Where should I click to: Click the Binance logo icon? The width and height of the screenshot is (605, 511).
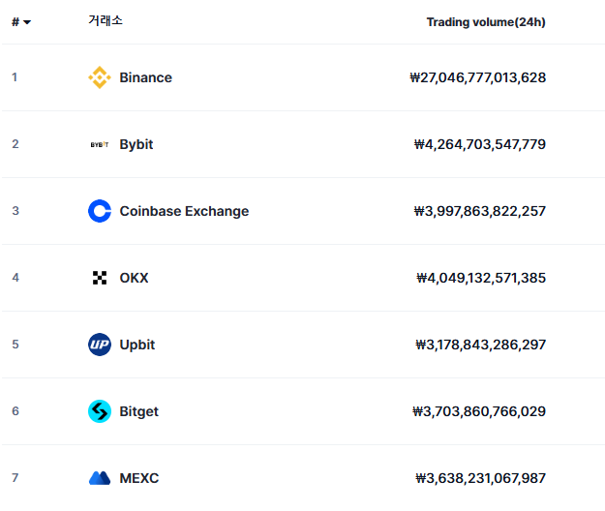(100, 77)
